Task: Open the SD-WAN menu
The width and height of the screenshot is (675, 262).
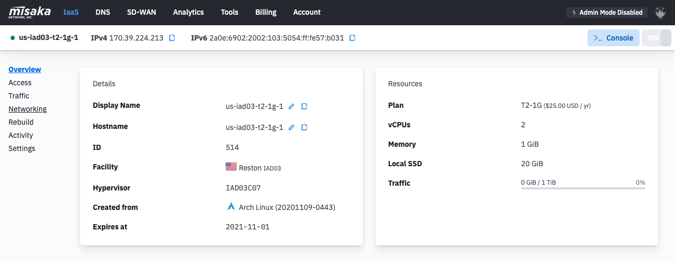Action: point(141,12)
